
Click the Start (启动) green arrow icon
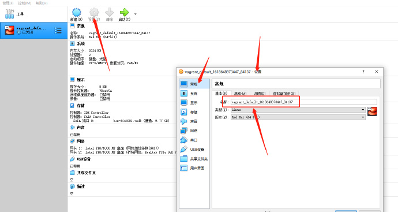125,12
